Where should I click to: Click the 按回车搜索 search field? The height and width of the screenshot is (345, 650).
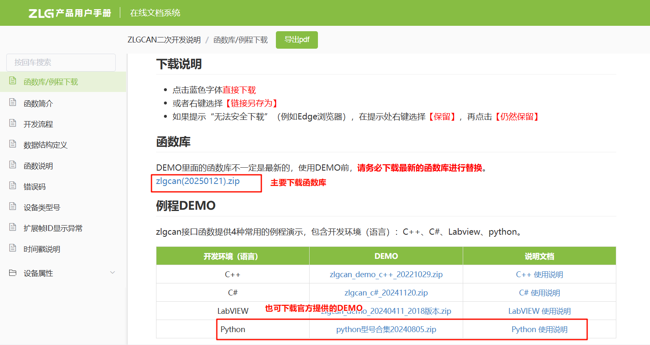pyautogui.click(x=61, y=62)
